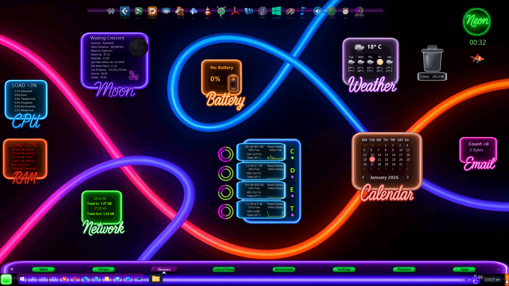Click the green power button icon

point(331,11)
